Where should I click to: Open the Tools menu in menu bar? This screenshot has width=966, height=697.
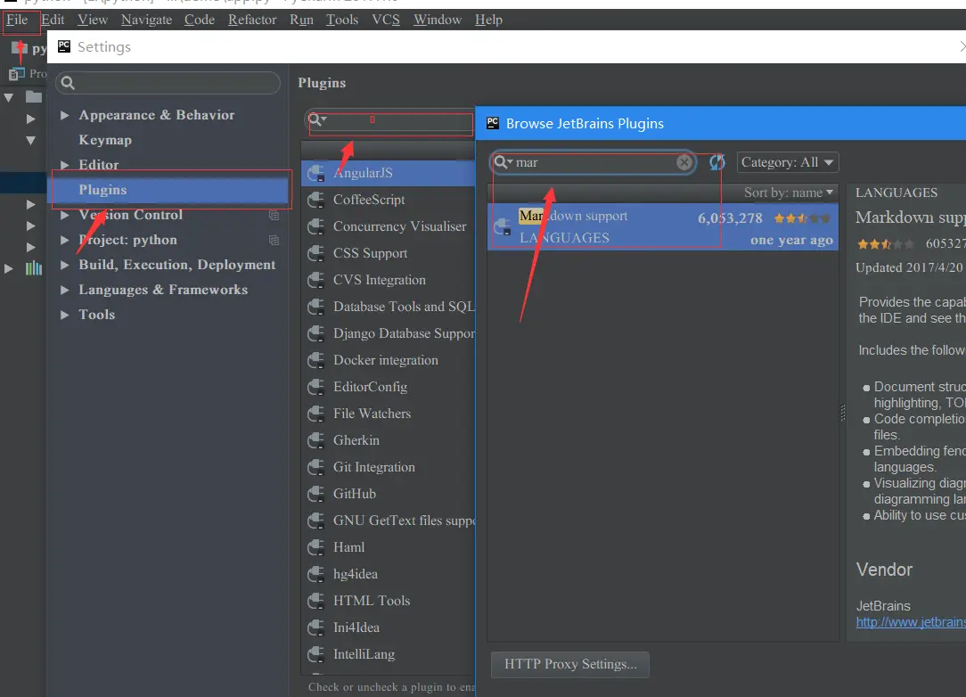342,20
